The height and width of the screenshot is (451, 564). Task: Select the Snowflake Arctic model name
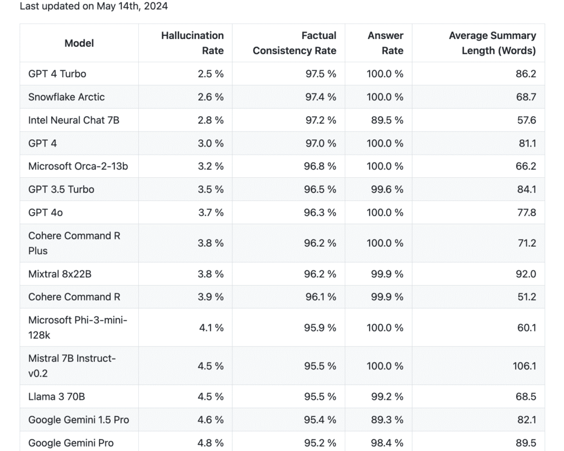(x=66, y=97)
